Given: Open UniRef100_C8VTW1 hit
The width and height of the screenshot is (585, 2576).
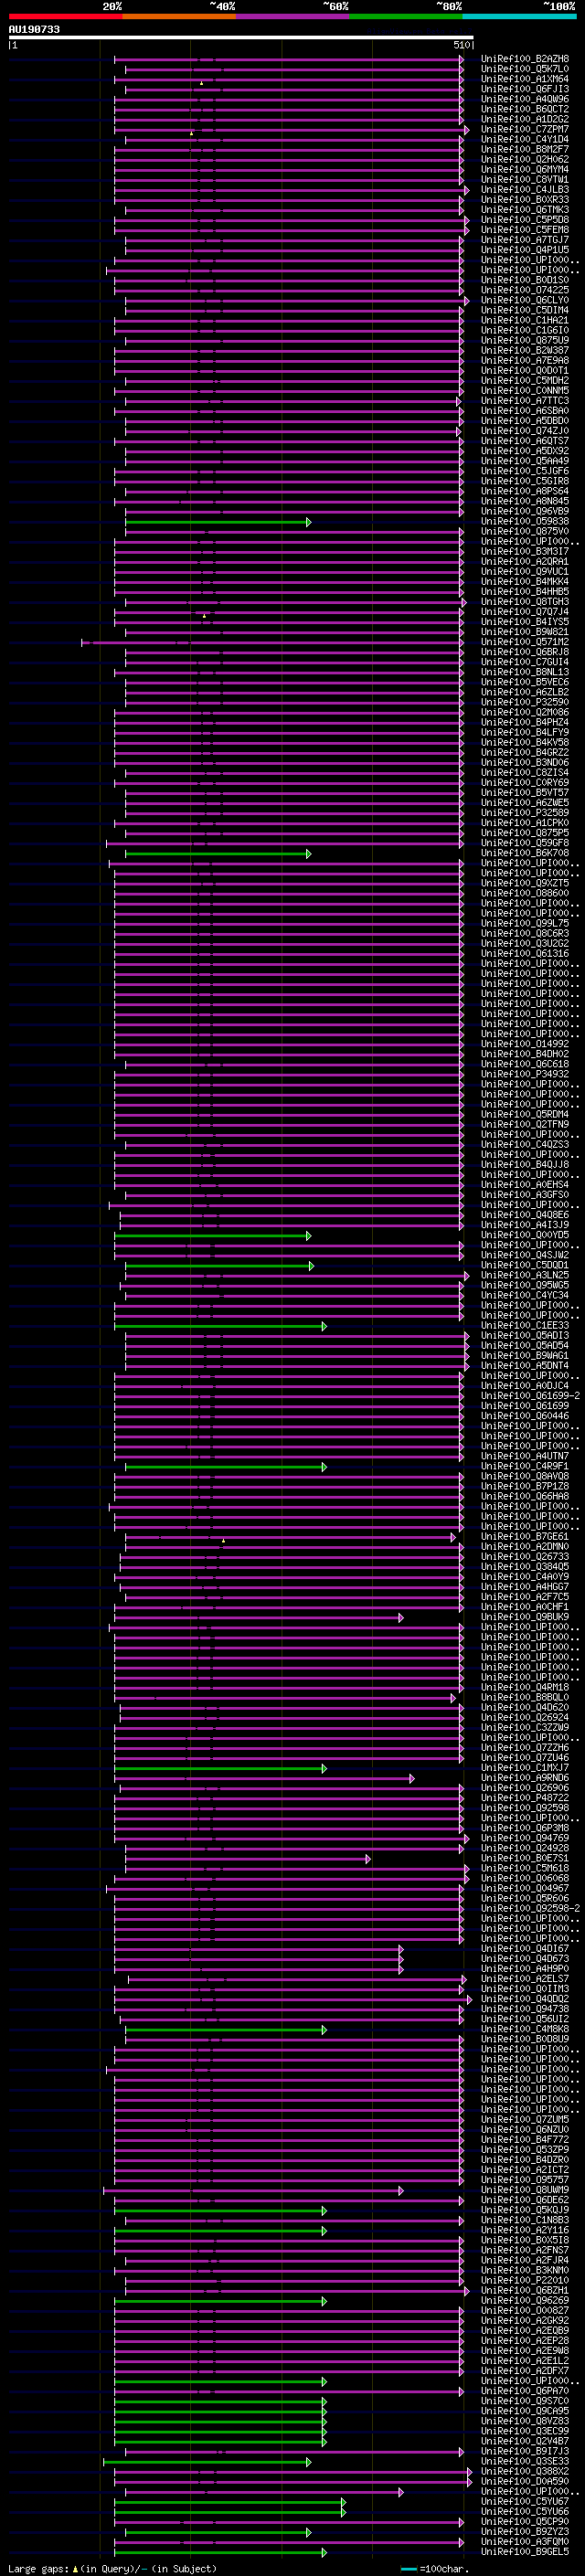Looking at the screenshot, I should 524,179.
